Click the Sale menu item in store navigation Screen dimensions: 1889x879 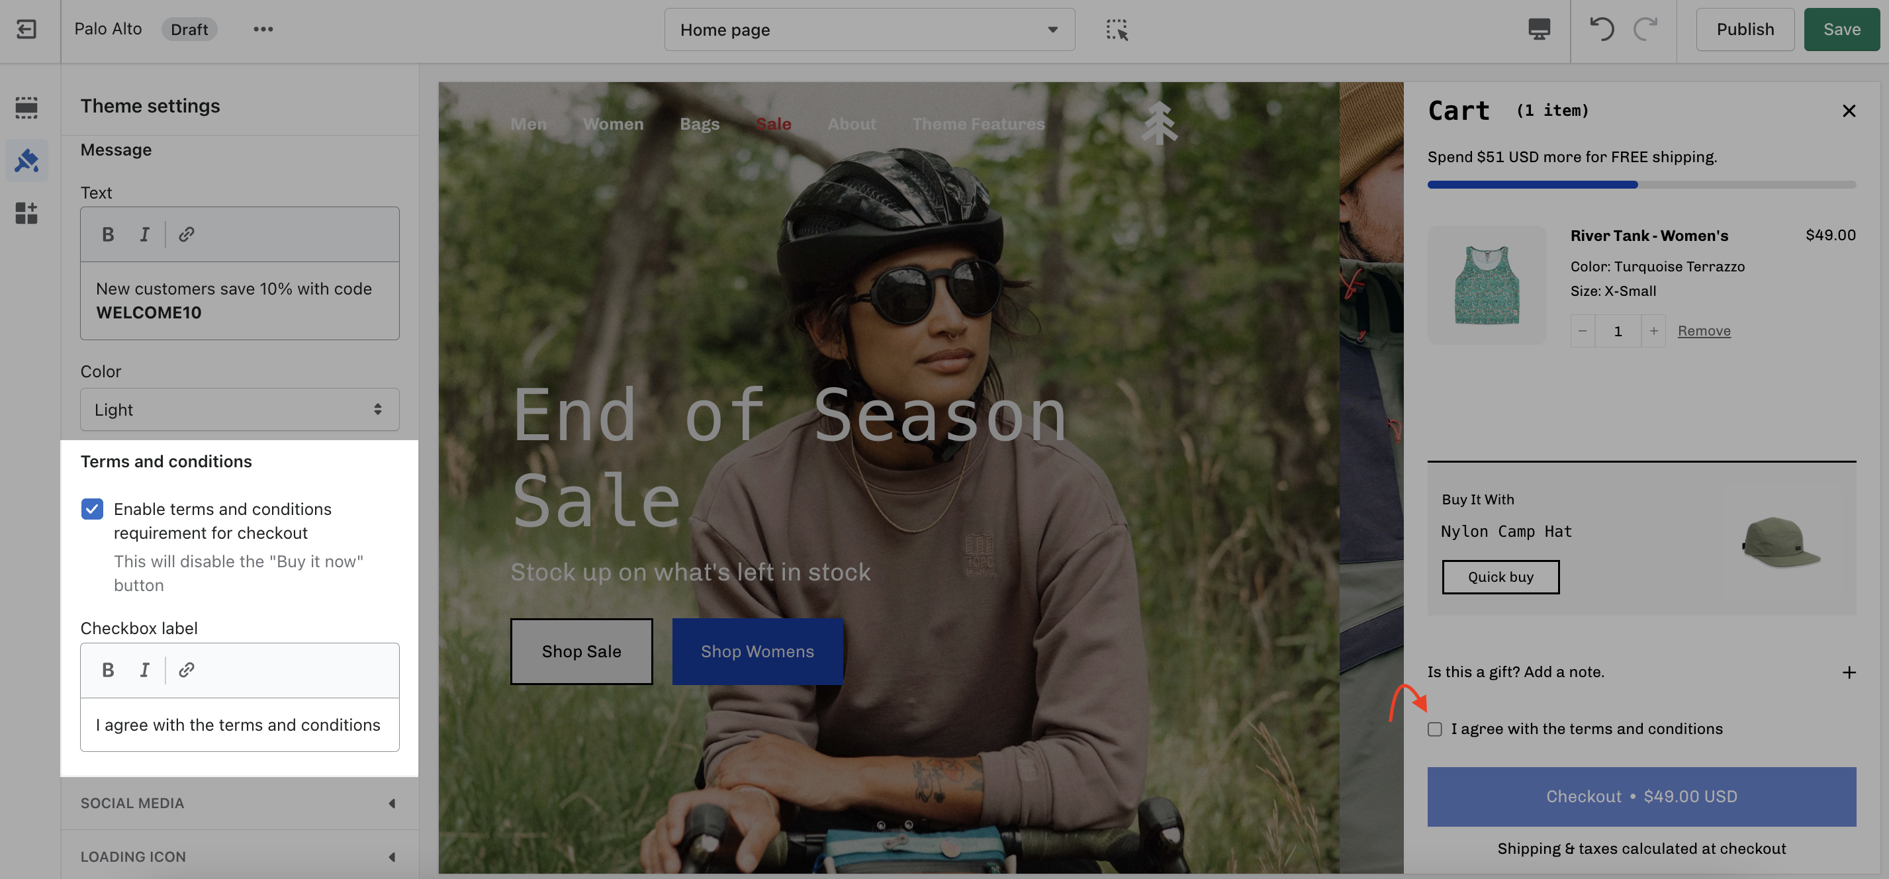pyautogui.click(x=773, y=124)
